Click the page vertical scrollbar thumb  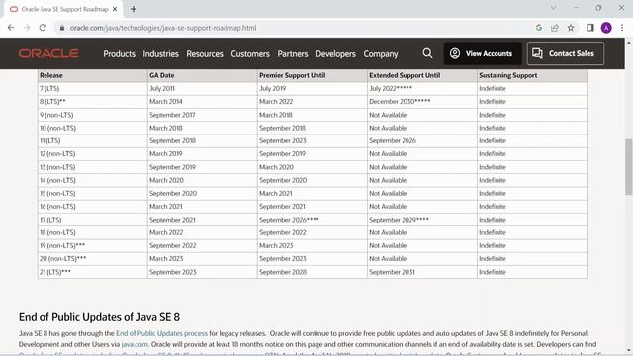click(x=629, y=167)
